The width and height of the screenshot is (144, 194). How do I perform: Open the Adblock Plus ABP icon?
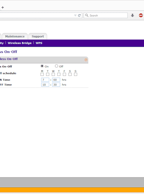(141, 15)
